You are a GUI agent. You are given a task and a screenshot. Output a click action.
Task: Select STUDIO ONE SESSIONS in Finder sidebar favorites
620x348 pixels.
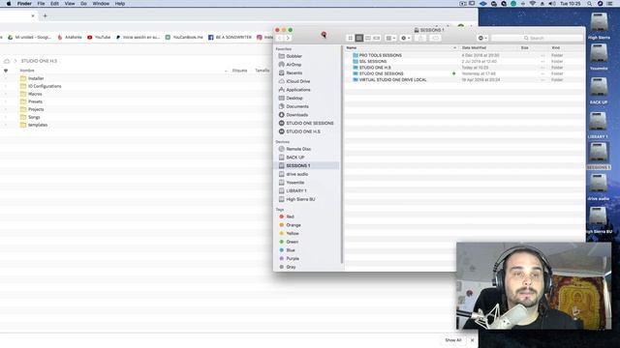tap(310, 123)
